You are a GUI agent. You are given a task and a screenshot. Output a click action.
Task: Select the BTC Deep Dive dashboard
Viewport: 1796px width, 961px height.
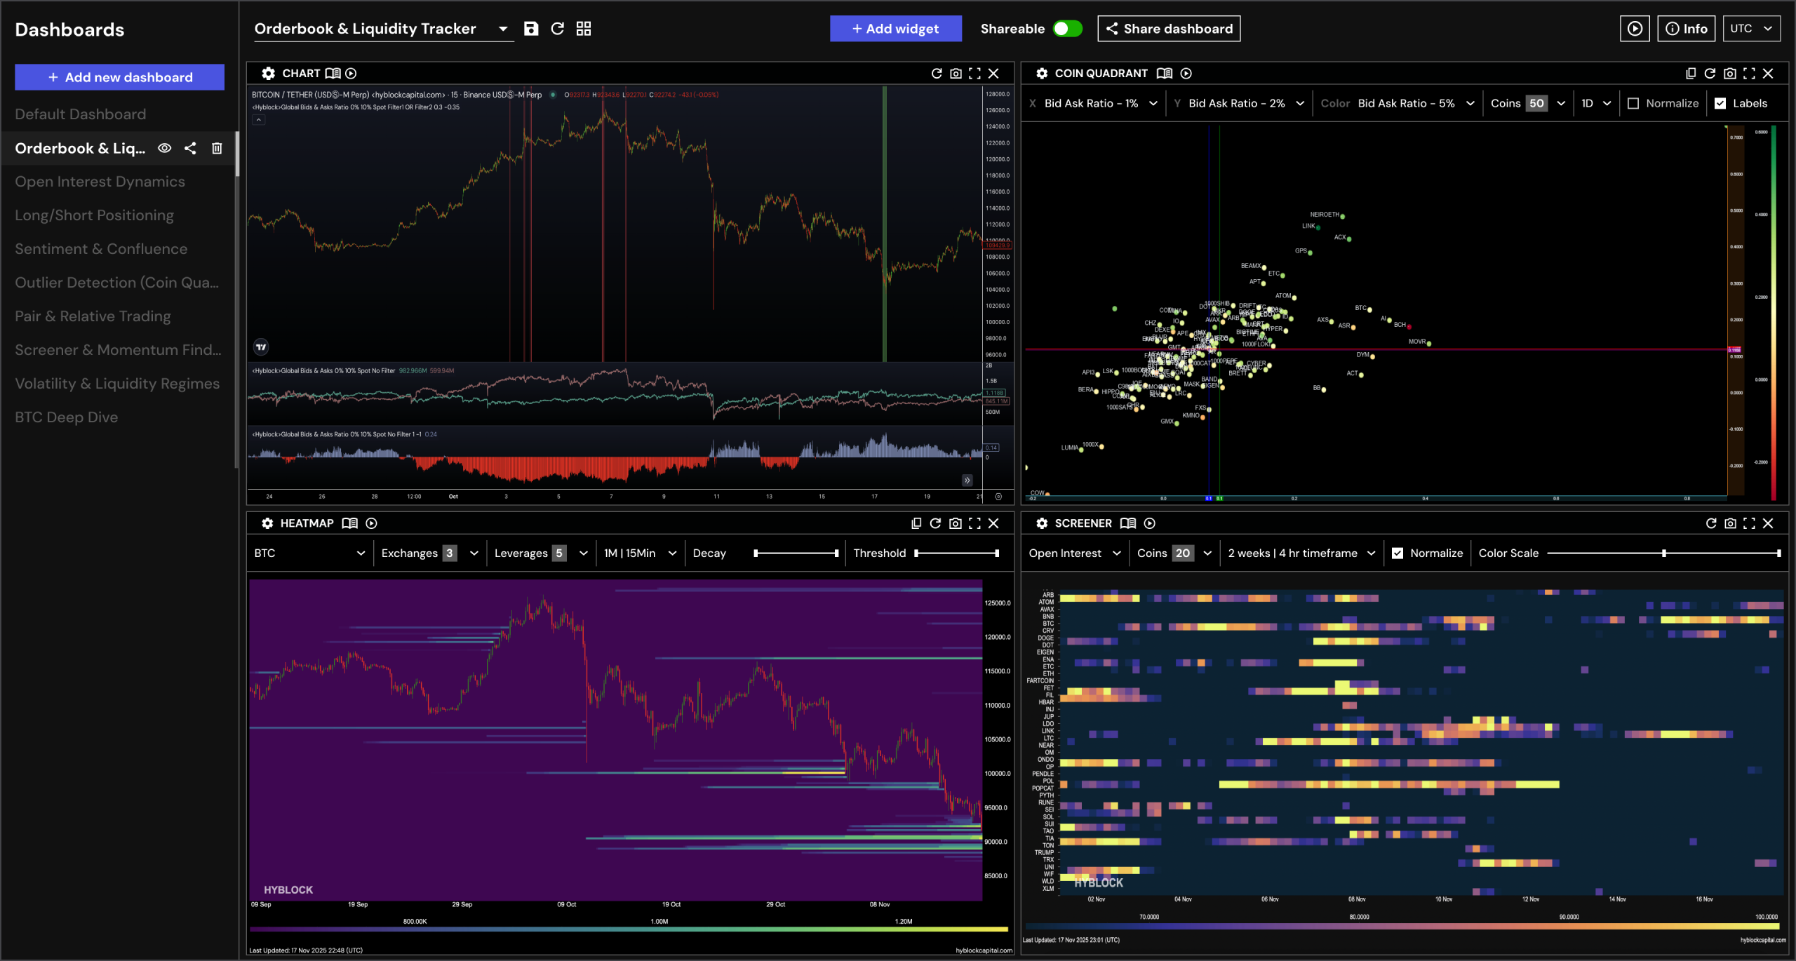coord(67,417)
